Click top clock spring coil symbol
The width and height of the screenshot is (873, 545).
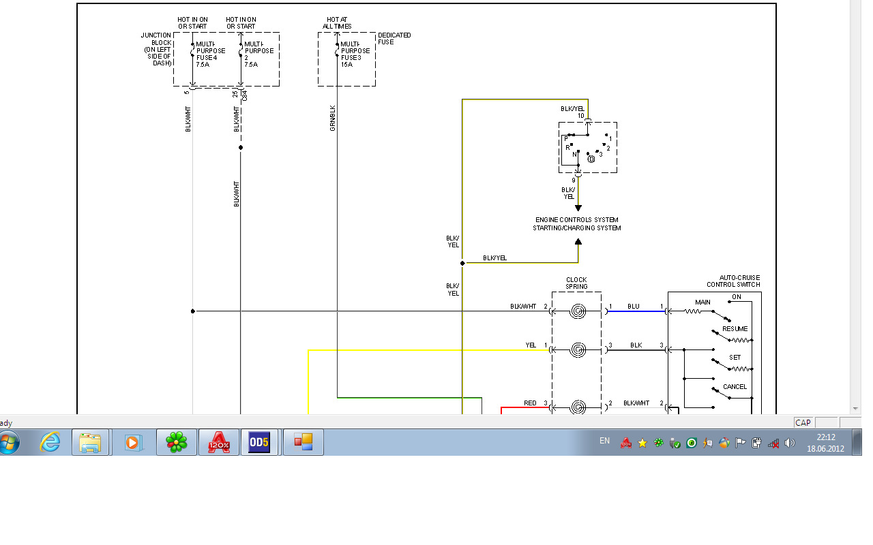point(578,311)
